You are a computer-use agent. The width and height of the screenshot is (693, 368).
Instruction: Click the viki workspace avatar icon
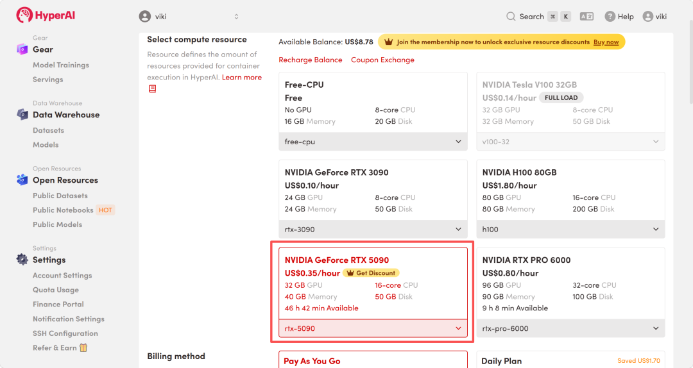pyautogui.click(x=144, y=16)
